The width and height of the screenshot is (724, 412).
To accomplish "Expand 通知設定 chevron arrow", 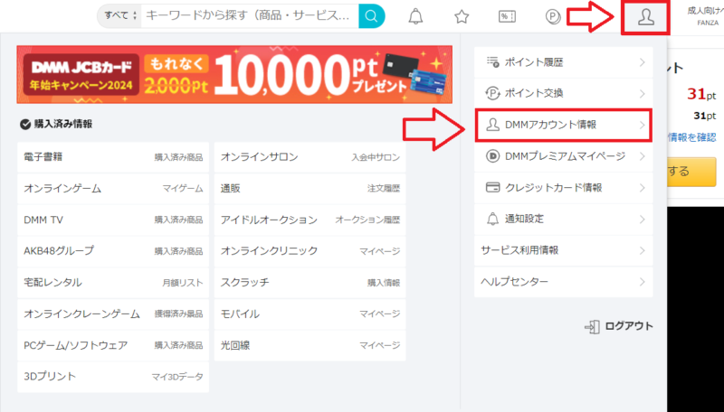I will [643, 219].
